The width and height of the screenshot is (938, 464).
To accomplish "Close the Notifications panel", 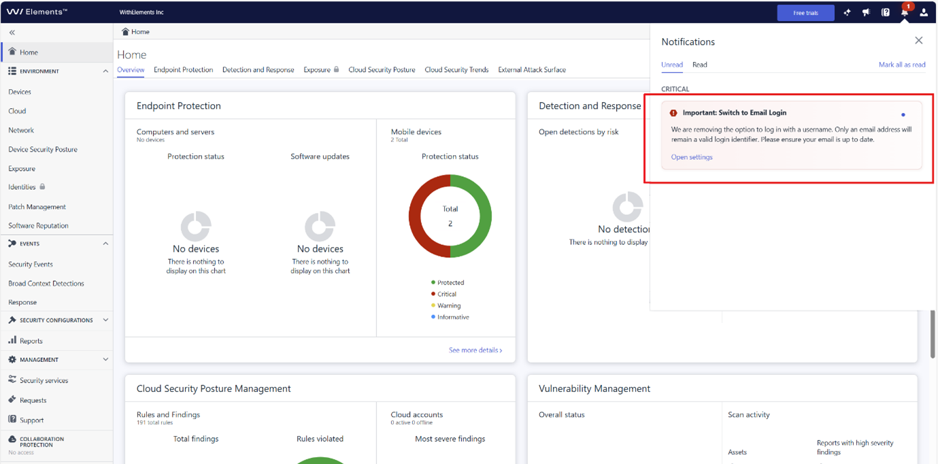I will point(919,41).
